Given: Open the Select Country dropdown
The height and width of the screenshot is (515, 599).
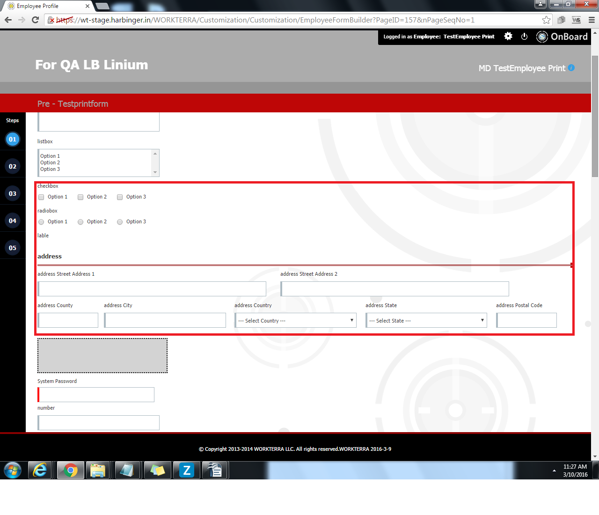Looking at the screenshot, I should (x=295, y=321).
